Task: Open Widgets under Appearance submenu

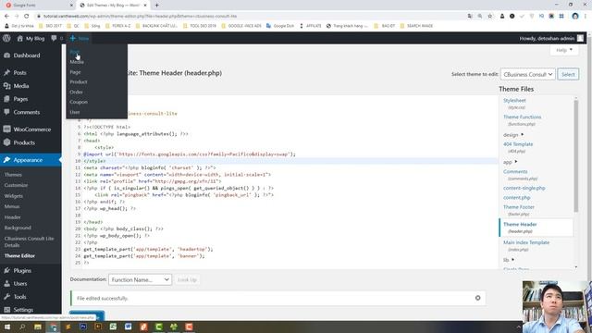Action: pos(14,196)
